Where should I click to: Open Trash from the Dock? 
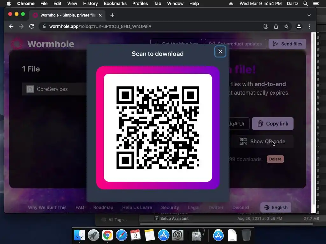coord(246,235)
